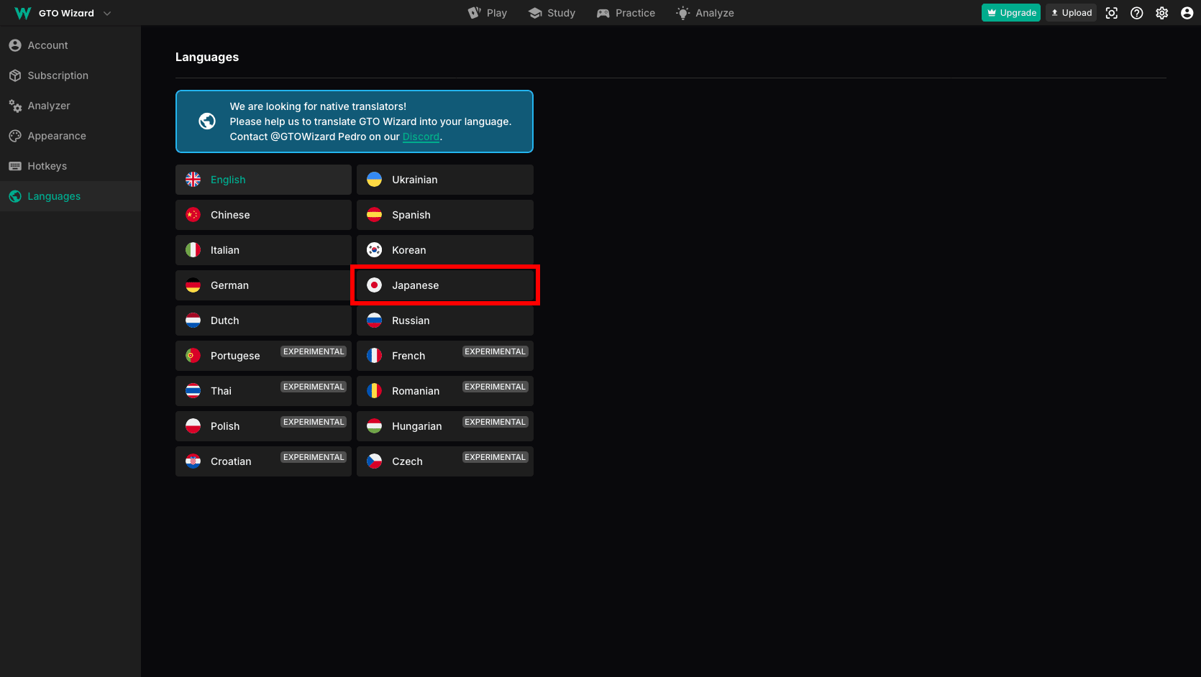The width and height of the screenshot is (1201, 677).
Task: Expand the GTO Wizard dropdown chevron
Action: 107,13
